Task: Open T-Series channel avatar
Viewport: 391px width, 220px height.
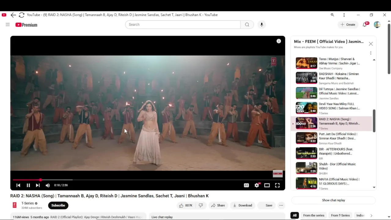Action: tap(14, 205)
